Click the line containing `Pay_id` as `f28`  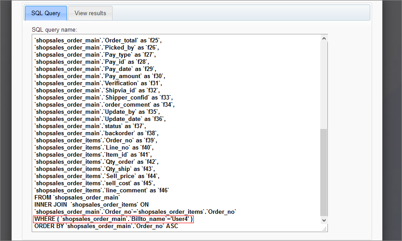pyautogui.click(x=92, y=62)
